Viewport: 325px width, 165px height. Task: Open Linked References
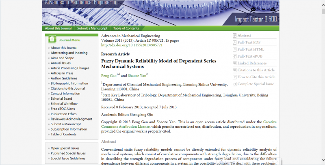coord(252,63)
